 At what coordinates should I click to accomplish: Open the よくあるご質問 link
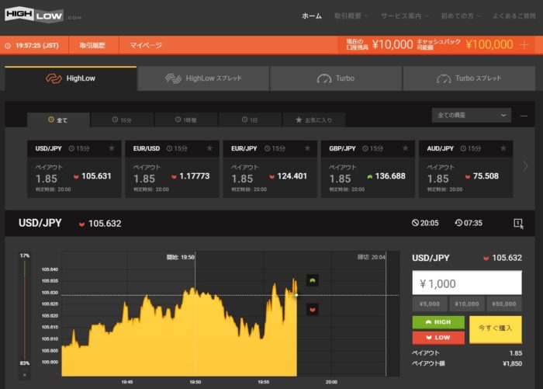514,16
